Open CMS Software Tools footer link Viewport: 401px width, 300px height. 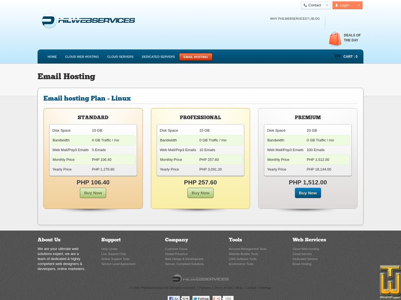coord(242,259)
